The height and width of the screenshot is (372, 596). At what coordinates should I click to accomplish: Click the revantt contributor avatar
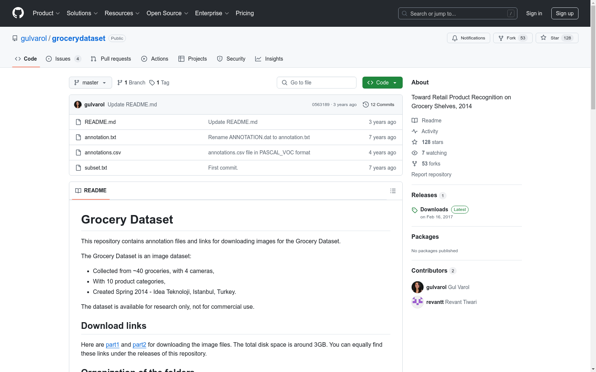point(418,302)
